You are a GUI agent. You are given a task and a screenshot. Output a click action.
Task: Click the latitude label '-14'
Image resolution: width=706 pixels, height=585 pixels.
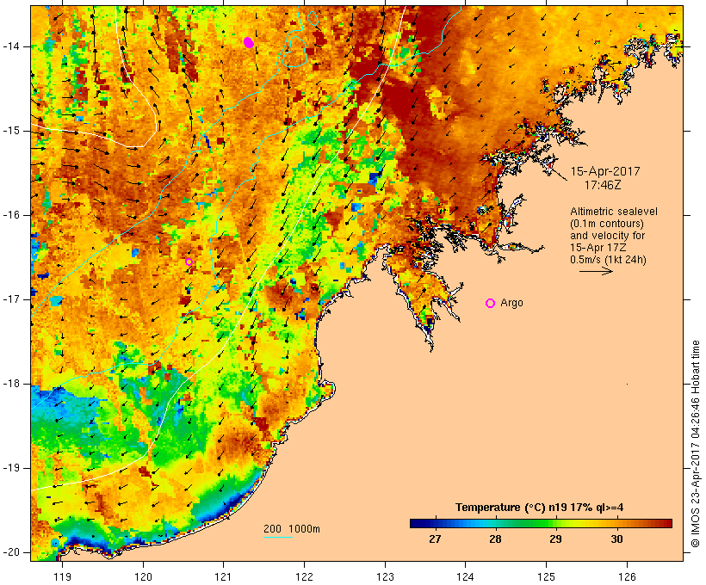click(x=11, y=46)
